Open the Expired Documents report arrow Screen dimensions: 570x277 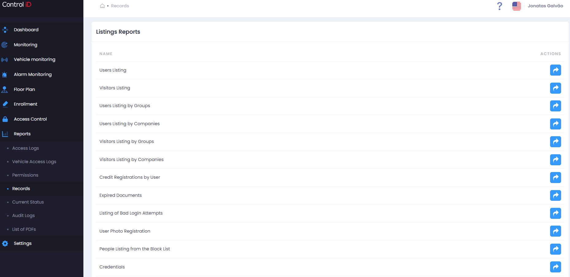[555, 195]
